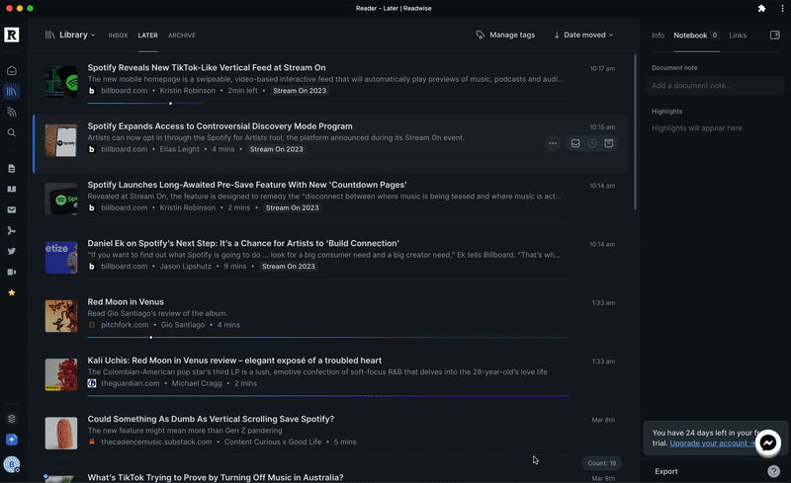This screenshot has height=483, width=791.
Task: Open 'Spotify Expands Access to Controversial Discovery Mode' title
Action: tap(220, 126)
